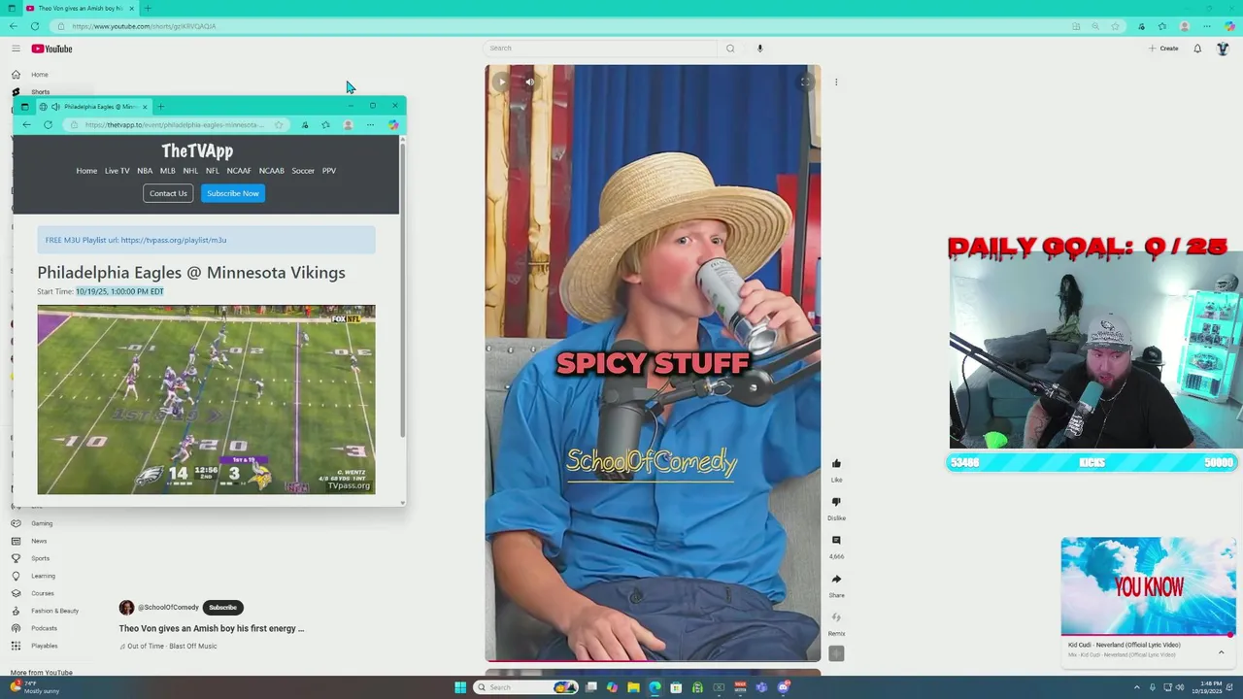The image size is (1243, 699).
Task: Open the YouTube hamburger guide menu
Action: point(16,49)
